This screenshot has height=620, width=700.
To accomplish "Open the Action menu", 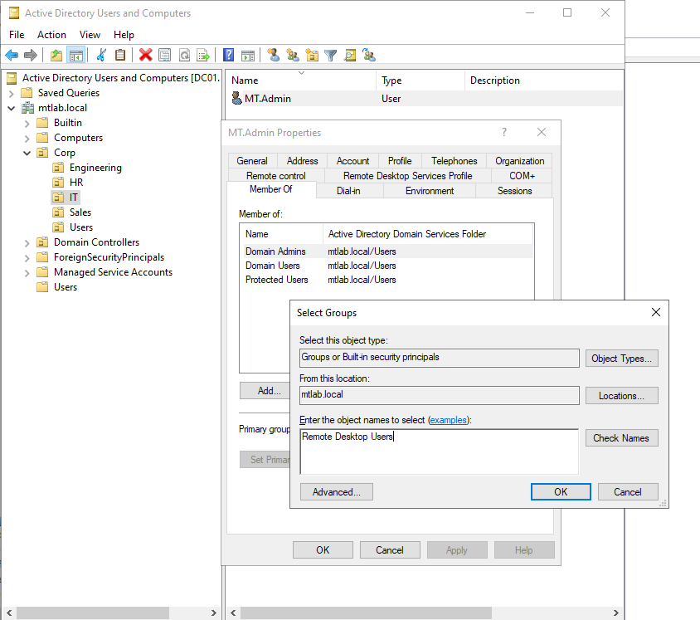I will [51, 35].
